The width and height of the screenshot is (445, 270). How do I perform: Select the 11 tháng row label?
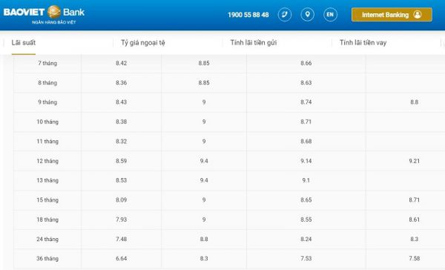point(47,142)
